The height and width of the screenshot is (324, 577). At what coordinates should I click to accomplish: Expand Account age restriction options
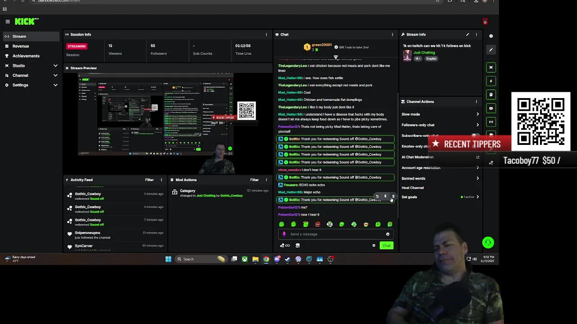pyautogui.click(x=477, y=168)
